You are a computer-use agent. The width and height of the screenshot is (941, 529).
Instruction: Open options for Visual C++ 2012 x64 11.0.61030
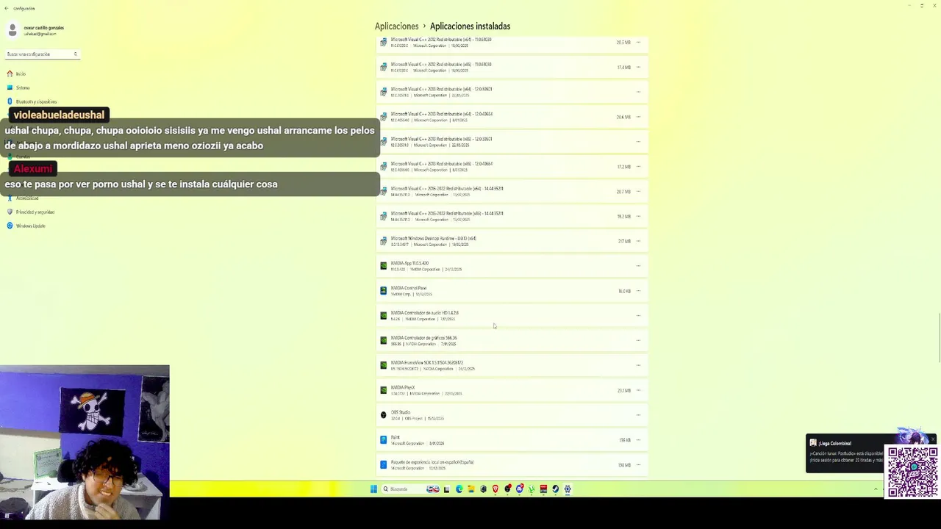pos(638,43)
